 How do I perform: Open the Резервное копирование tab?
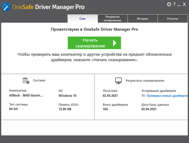click(x=112, y=19)
